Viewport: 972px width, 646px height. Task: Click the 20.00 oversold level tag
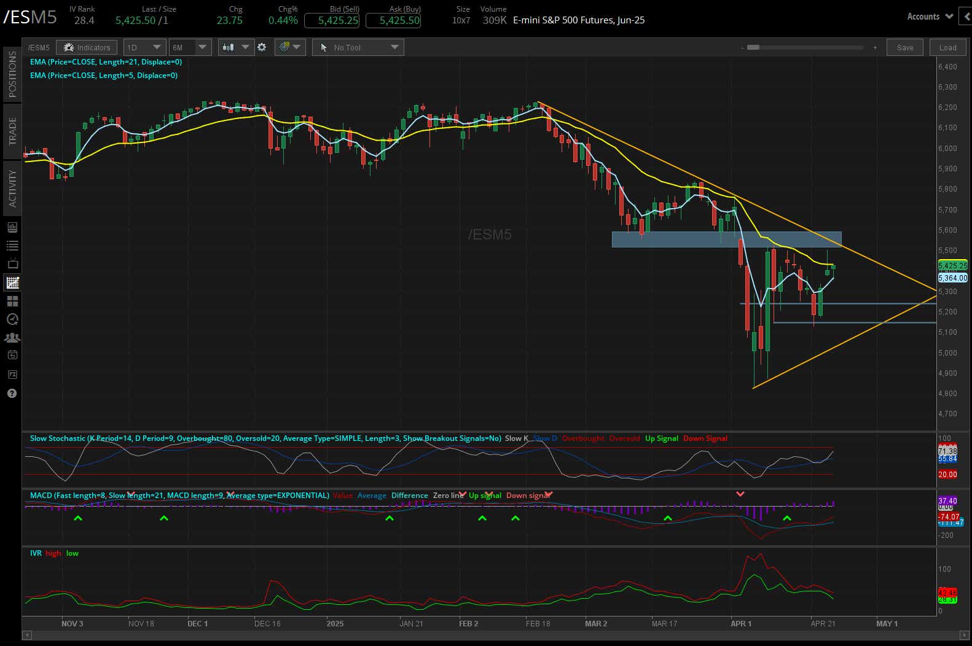tap(947, 475)
